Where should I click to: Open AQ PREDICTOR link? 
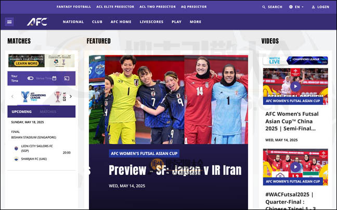click(x=193, y=7)
